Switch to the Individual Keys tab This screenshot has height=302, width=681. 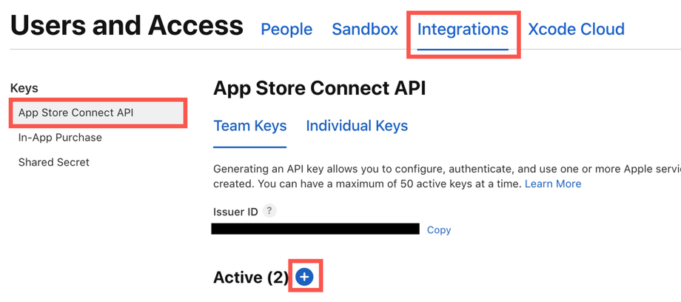tap(357, 126)
